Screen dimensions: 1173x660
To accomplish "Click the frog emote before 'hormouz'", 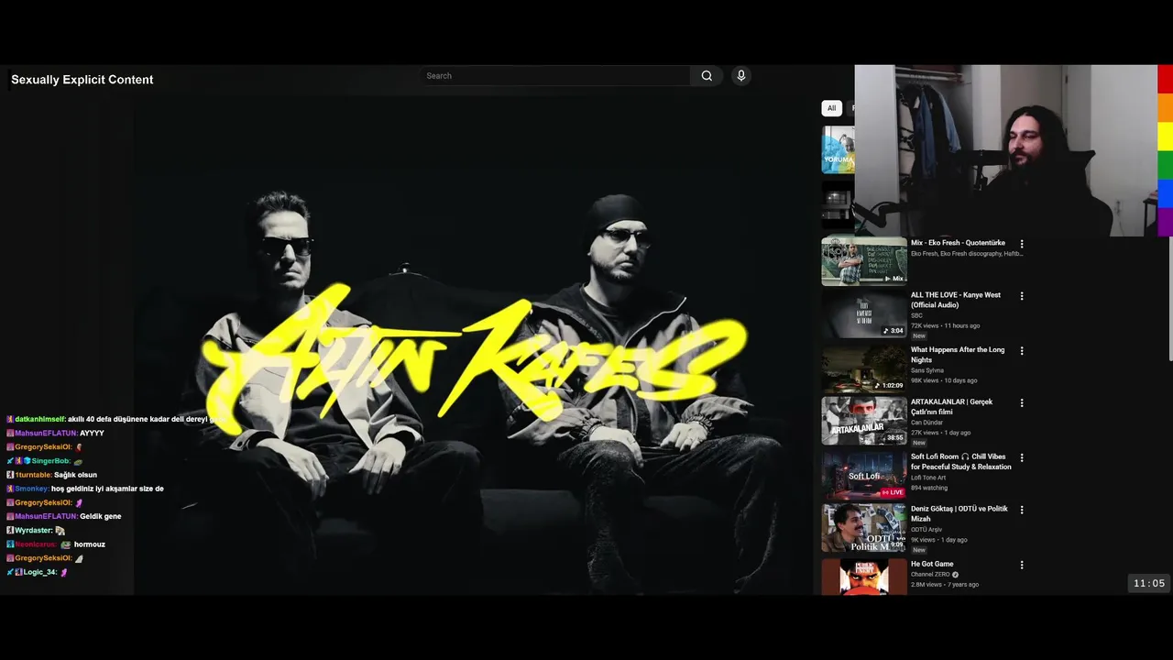I will point(66,544).
